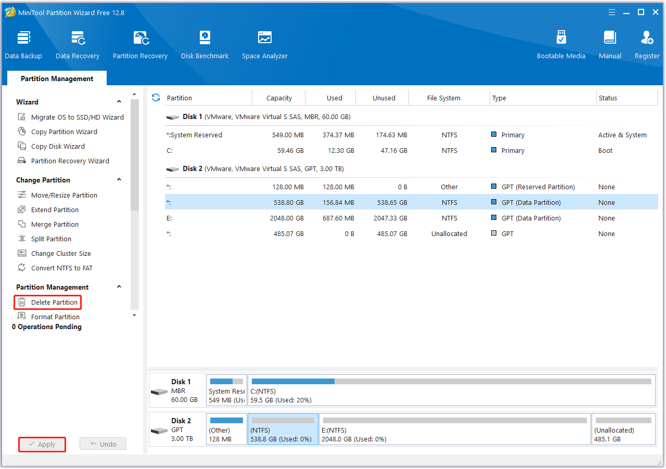Select the Disk 1 header row in the list
This screenshot has height=469, width=666.
(412, 117)
